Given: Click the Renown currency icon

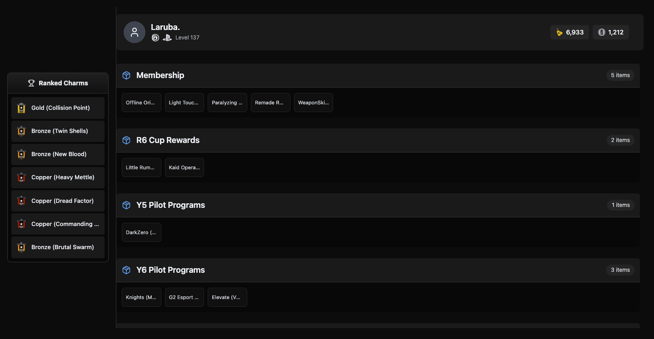Looking at the screenshot, I should (559, 32).
